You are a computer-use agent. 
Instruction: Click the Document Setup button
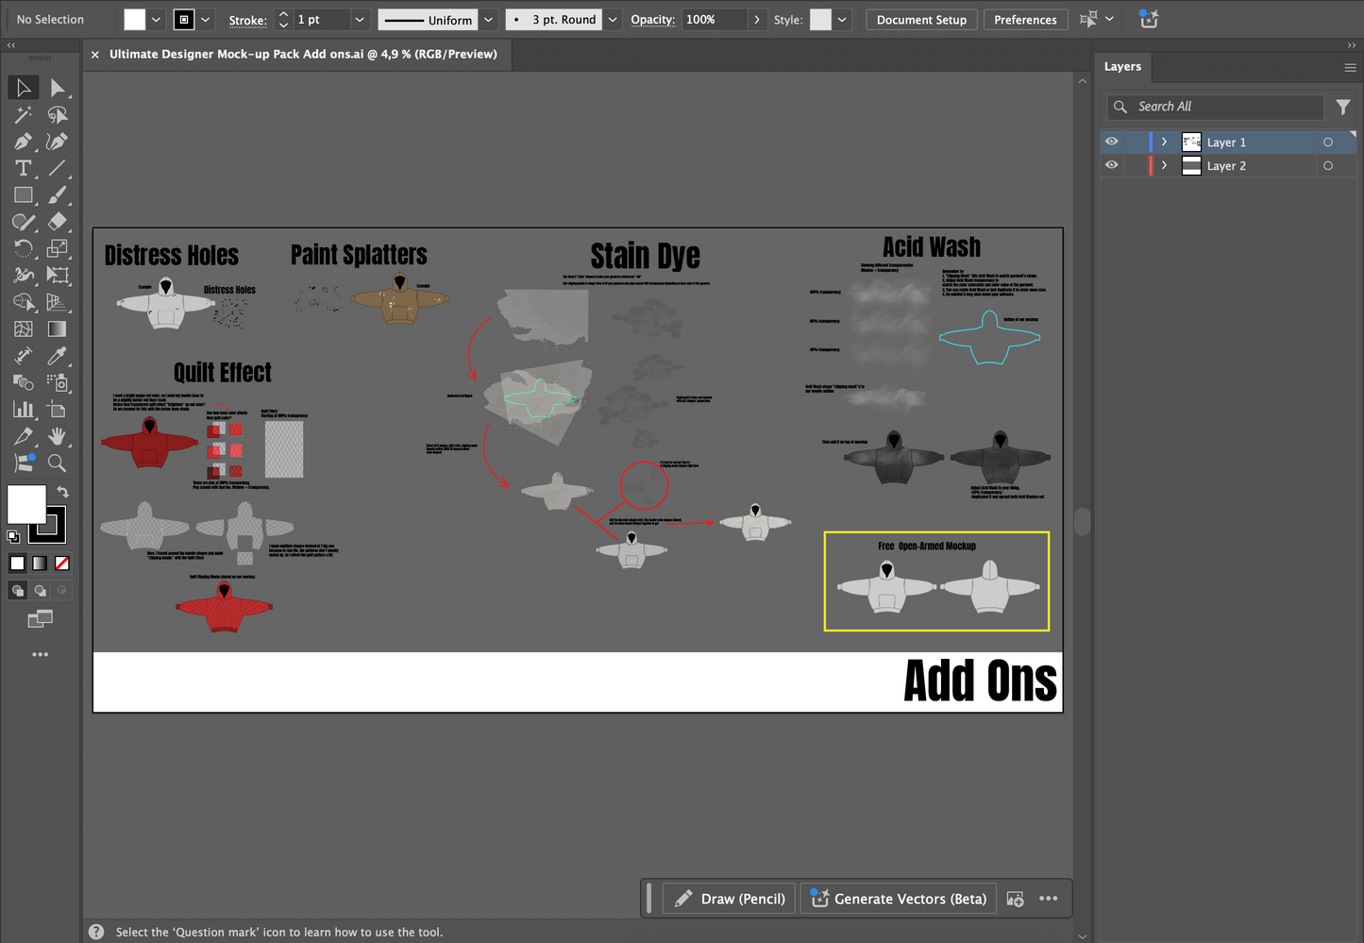[921, 20]
